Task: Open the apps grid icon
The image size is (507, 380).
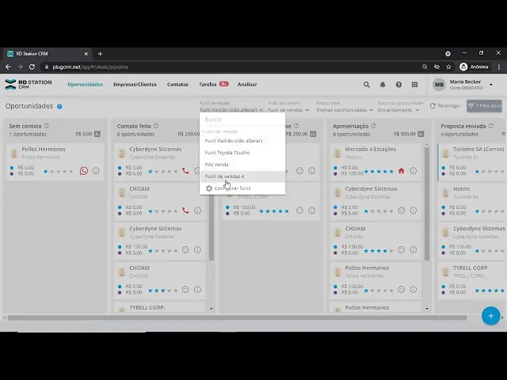Action: coord(415,85)
